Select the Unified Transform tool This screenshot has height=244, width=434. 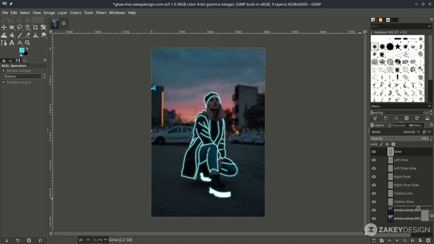pyautogui.click(x=43, y=27)
